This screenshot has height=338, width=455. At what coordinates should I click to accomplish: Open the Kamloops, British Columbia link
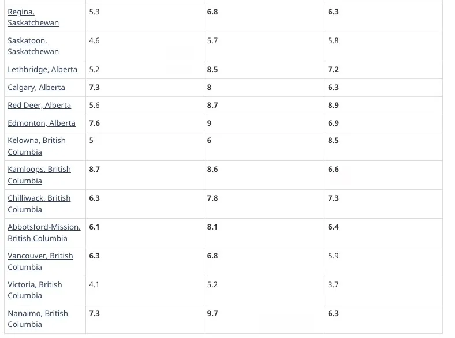[39, 170]
